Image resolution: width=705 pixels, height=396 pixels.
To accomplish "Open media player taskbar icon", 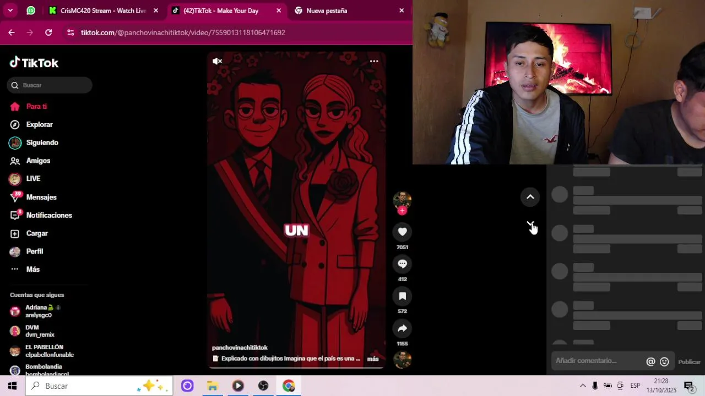I will tap(238, 386).
